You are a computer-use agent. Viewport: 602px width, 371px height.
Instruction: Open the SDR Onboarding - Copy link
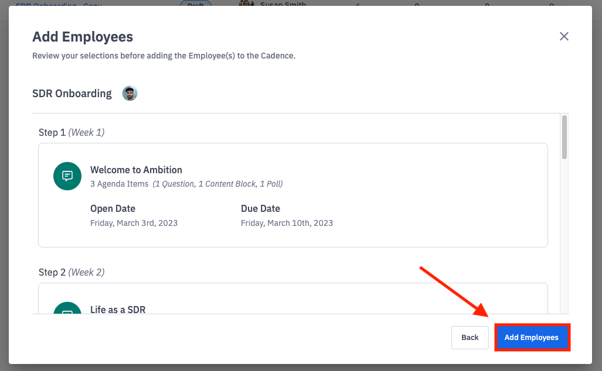point(59,4)
